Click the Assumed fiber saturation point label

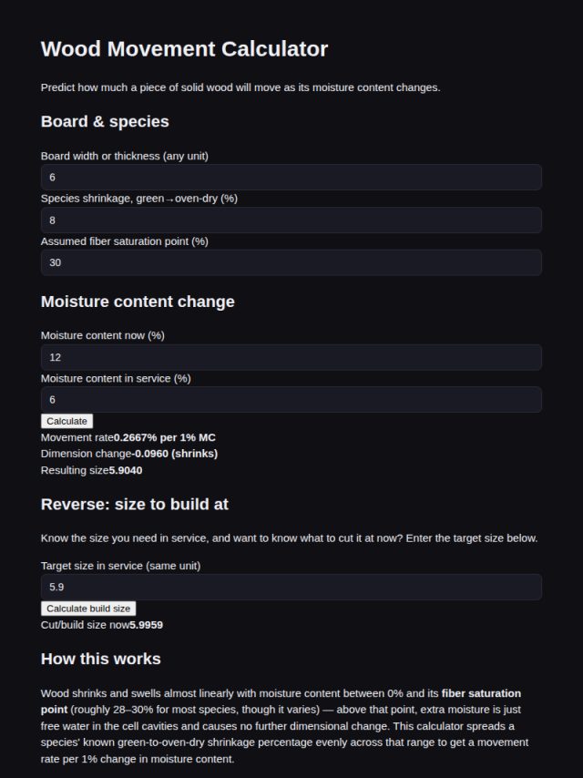pos(125,241)
